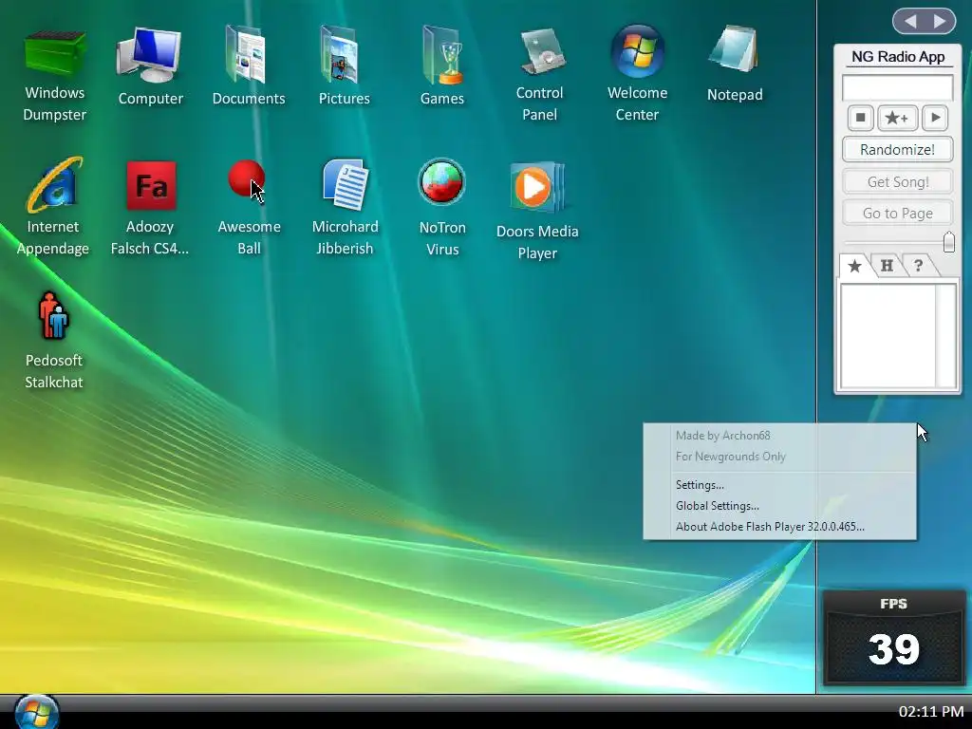The image size is (972, 729).
Task: Play song in NG Radio App
Action: pos(935,118)
